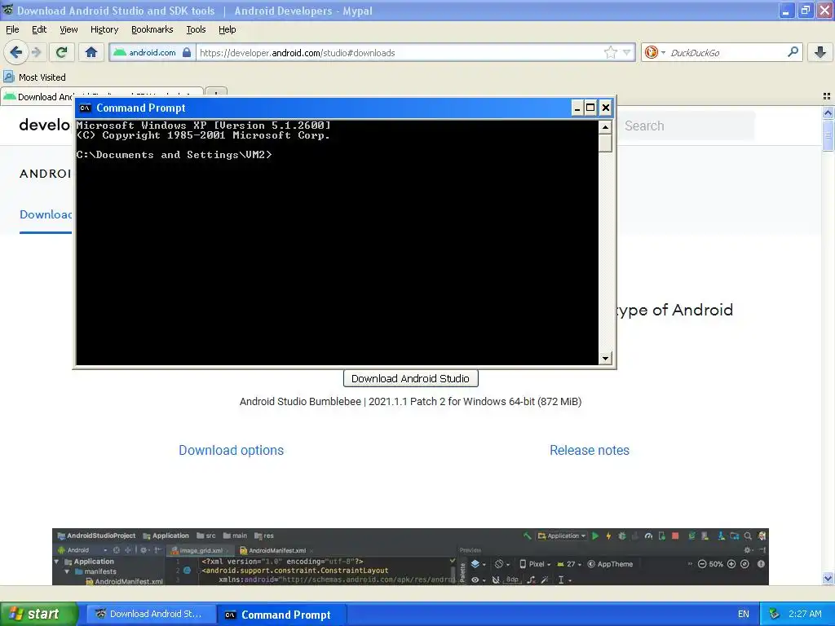Open the History menu

pyautogui.click(x=104, y=29)
